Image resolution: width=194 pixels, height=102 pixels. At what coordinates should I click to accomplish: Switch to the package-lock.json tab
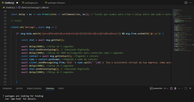[55, 3]
